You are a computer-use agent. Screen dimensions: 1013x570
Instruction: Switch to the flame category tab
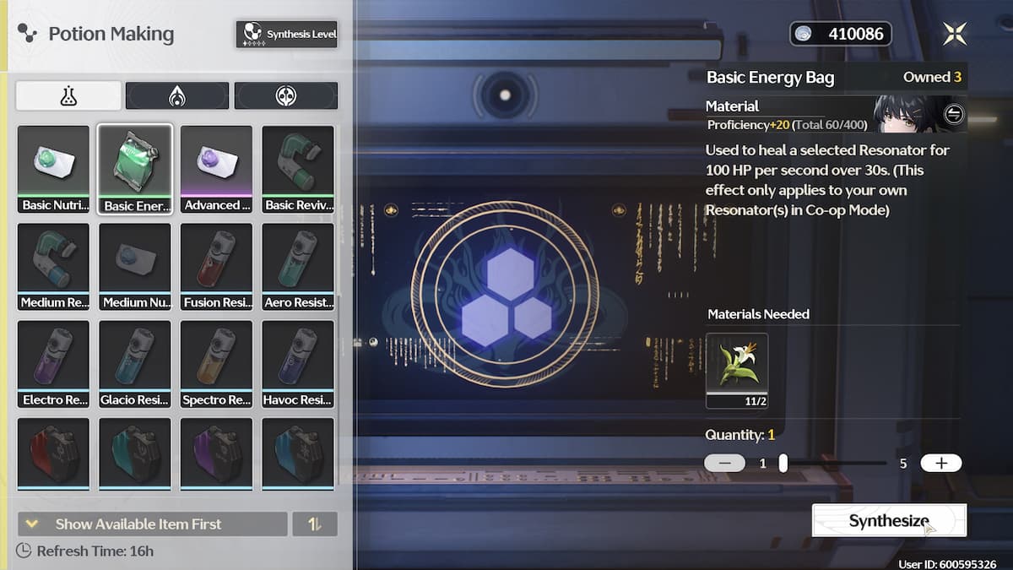(x=176, y=96)
